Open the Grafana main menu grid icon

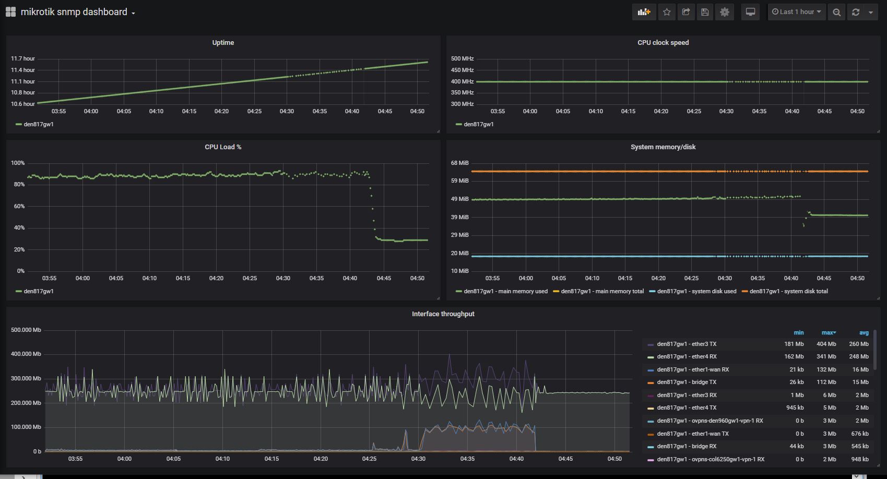click(x=10, y=11)
